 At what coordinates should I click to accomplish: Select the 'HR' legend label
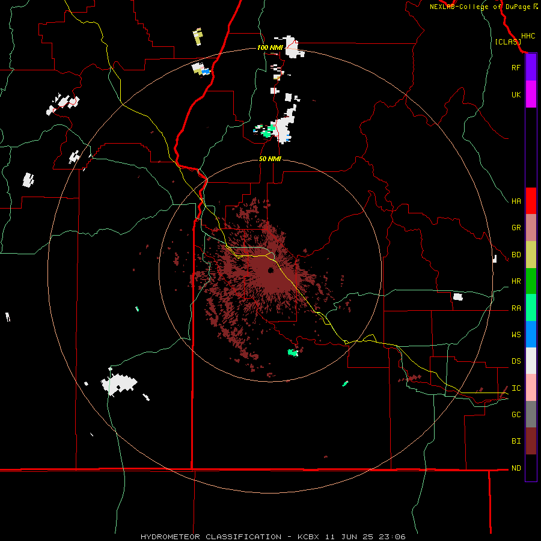pos(516,281)
